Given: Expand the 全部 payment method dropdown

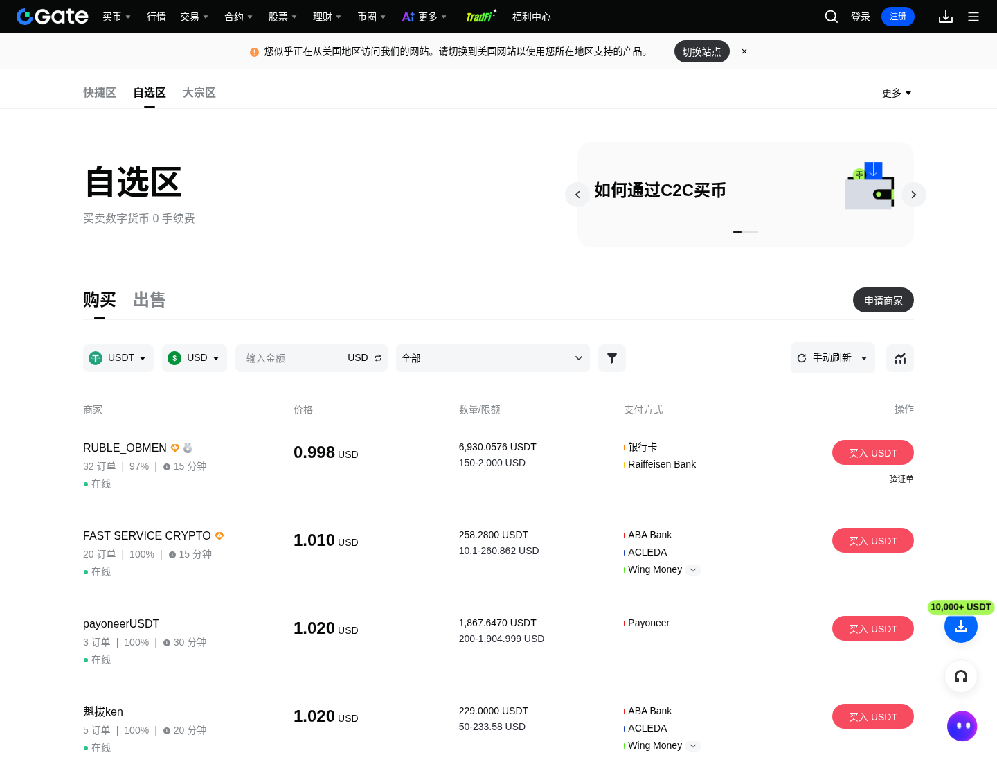Looking at the screenshot, I should coord(493,358).
